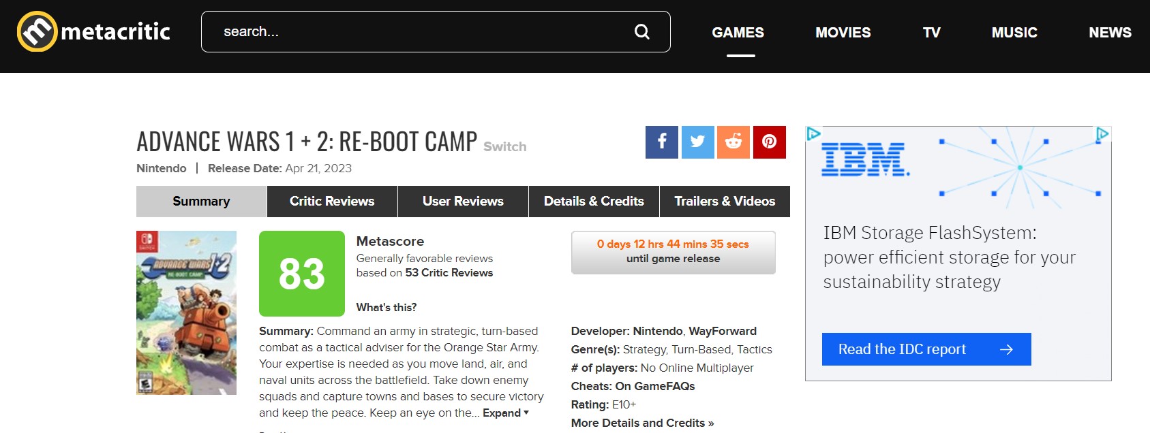Click the Genre(s) Strategy, Turn-Based, Tactics text
Image resolution: width=1150 pixels, height=433 pixels.
(671, 350)
